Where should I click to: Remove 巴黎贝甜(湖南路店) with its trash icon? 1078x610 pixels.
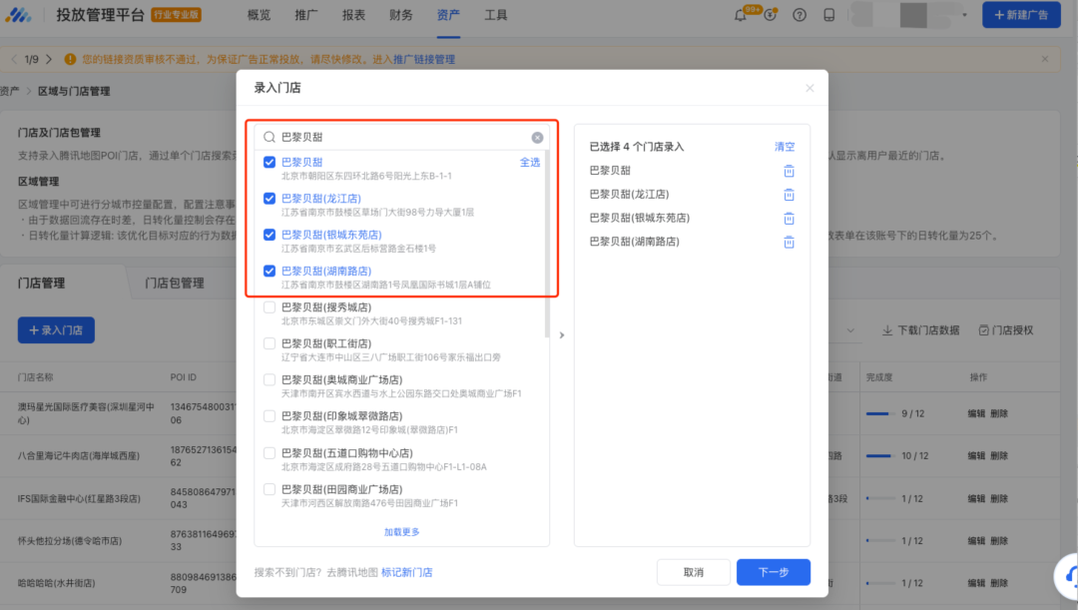click(x=789, y=242)
